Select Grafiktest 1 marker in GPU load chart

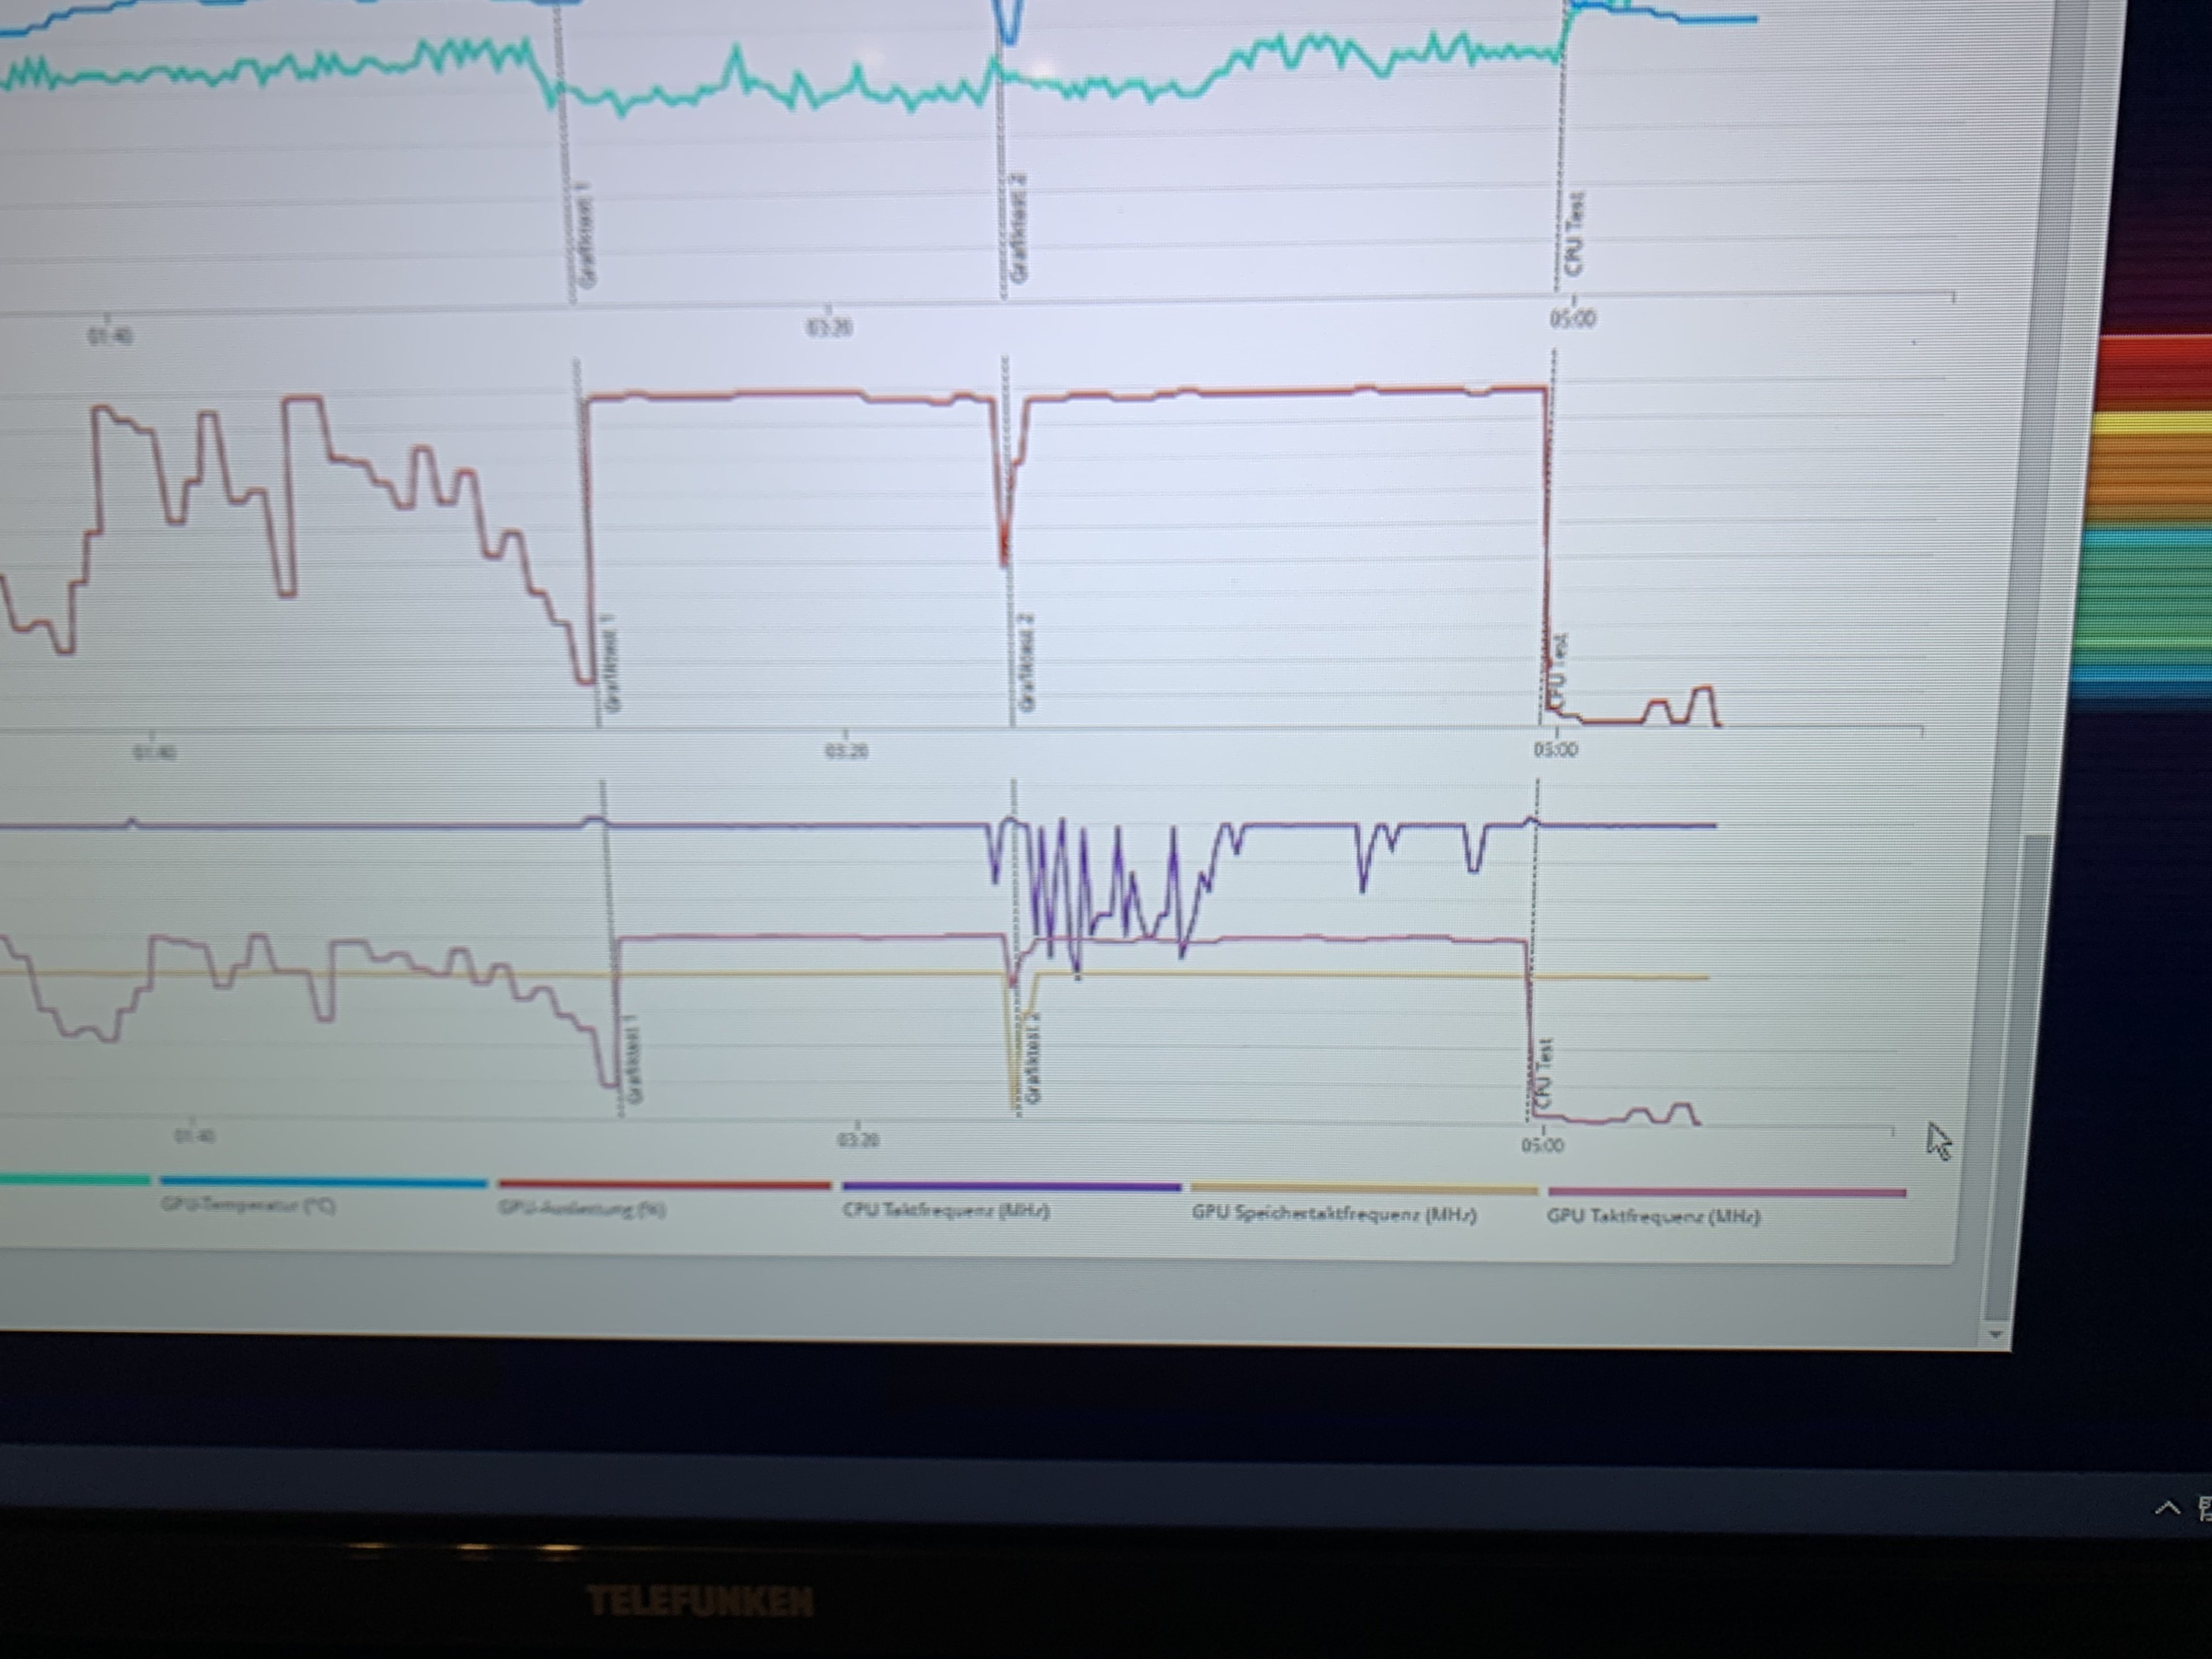pyautogui.click(x=611, y=664)
